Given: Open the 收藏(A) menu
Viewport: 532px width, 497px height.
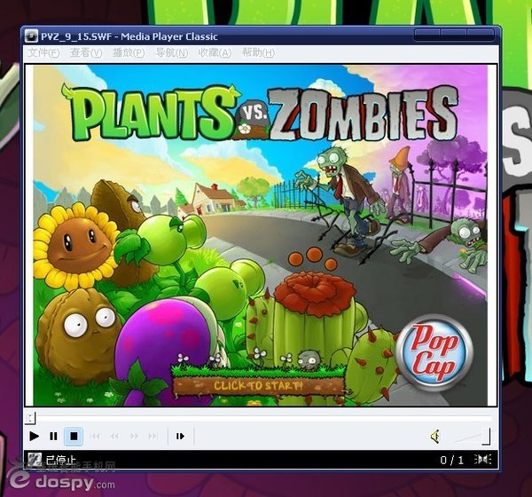Looking at the screenshot, I should coord(215,53).
